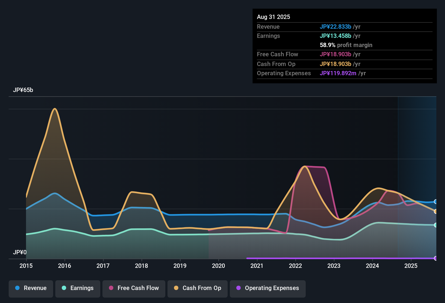
Task: Click the Cash From Op tooltip label
Action: point(276,64)
